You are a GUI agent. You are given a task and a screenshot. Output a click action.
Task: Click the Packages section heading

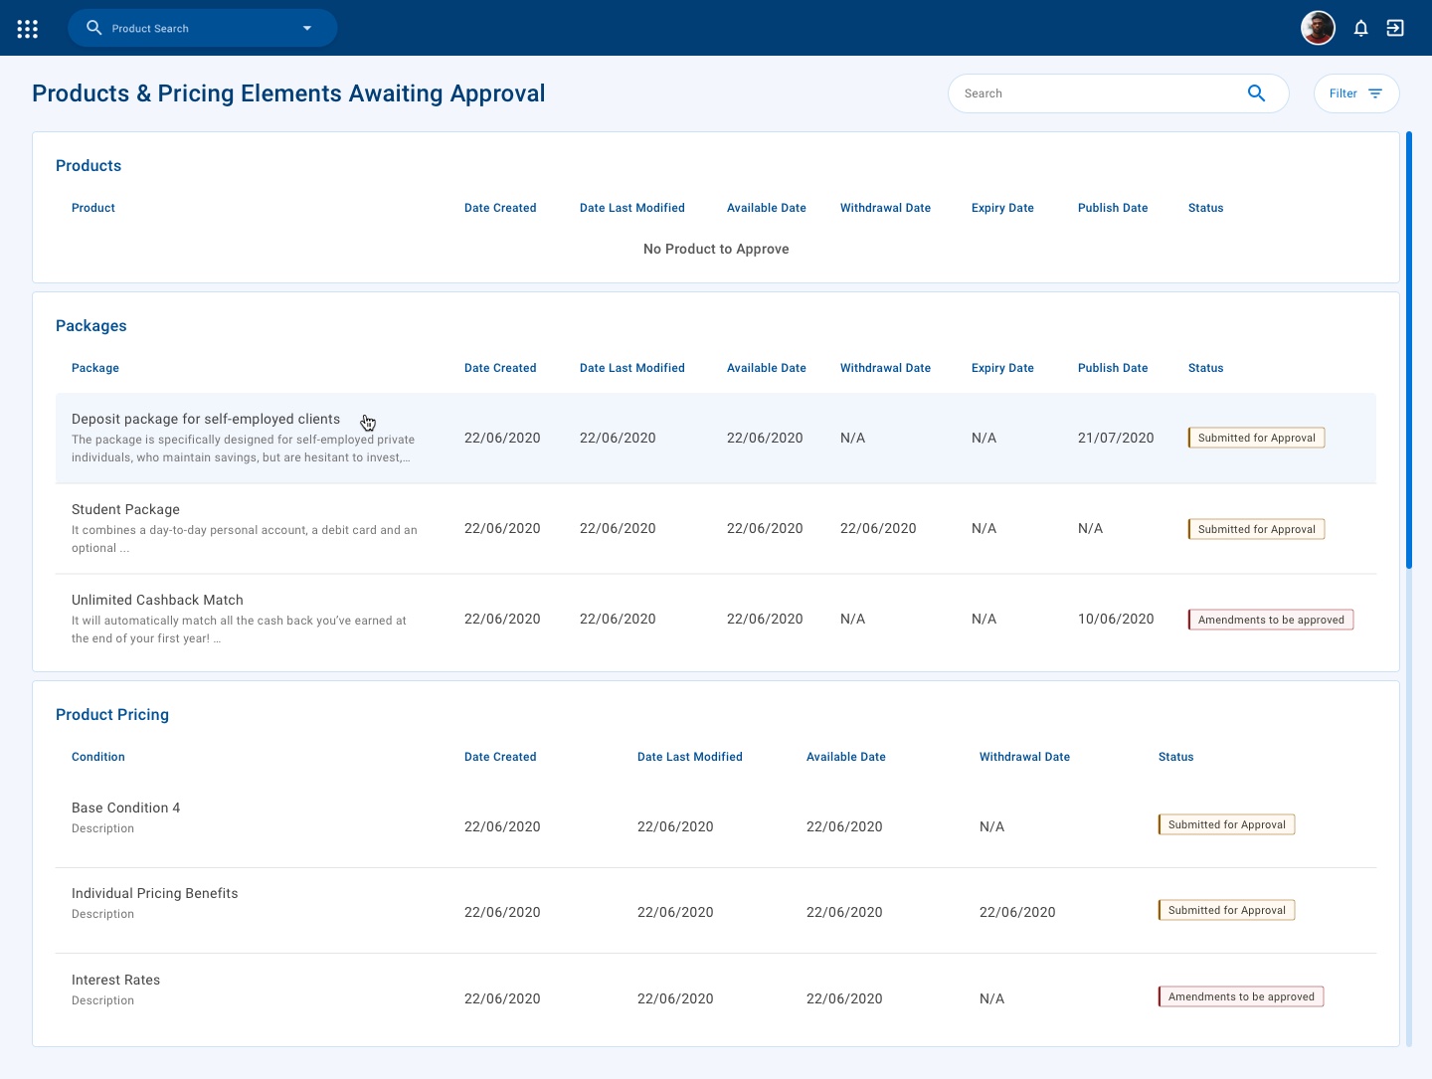click(91, 326)
